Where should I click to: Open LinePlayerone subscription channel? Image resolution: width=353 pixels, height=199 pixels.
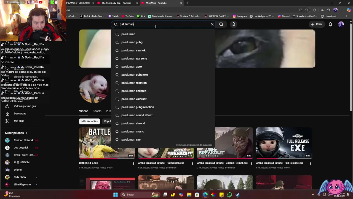click(x=22, y=185)
